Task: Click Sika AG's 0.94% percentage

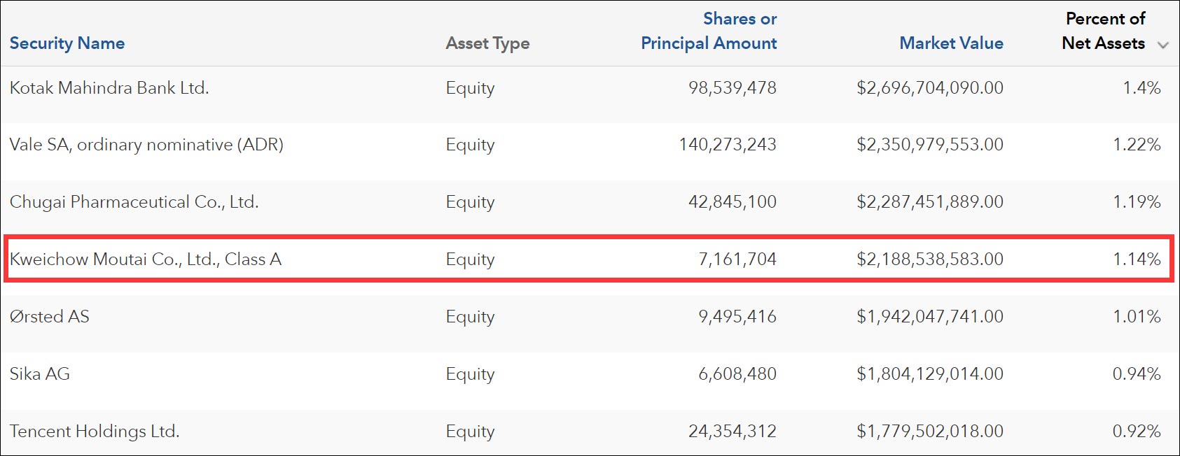Action: 1137,374
